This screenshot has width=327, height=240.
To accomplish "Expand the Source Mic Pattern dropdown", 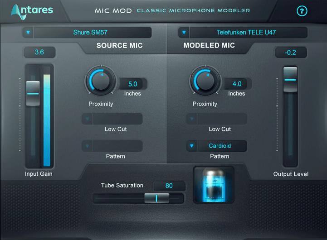I will tap(112, 146).
